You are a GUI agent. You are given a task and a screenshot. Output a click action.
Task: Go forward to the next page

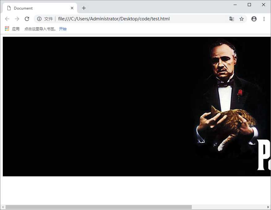point(17,19)
